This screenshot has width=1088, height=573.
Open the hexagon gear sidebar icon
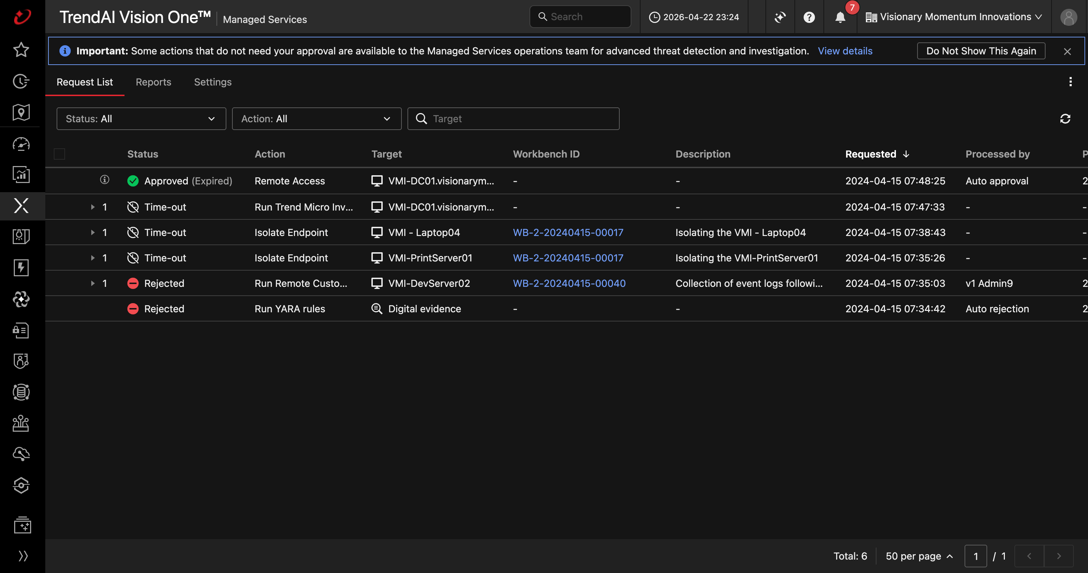[x=21, y=485]
